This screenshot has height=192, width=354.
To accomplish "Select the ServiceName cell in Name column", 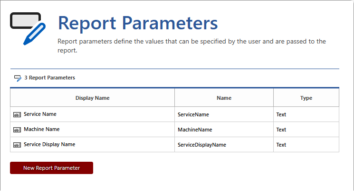I will click(193, 114).
